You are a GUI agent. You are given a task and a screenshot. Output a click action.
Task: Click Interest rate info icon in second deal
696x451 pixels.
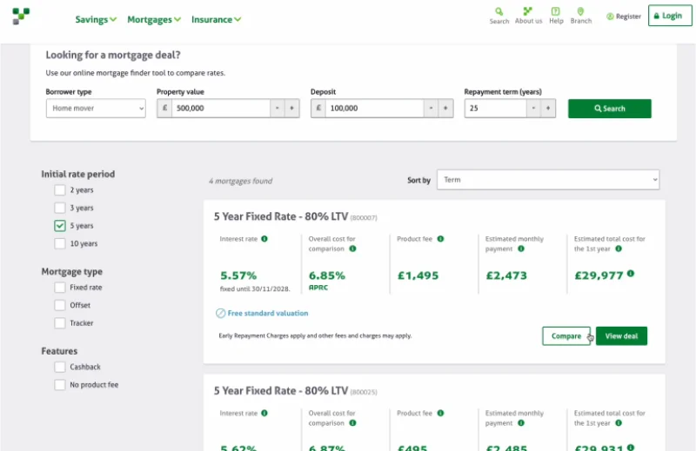click(x=264, y=413)
